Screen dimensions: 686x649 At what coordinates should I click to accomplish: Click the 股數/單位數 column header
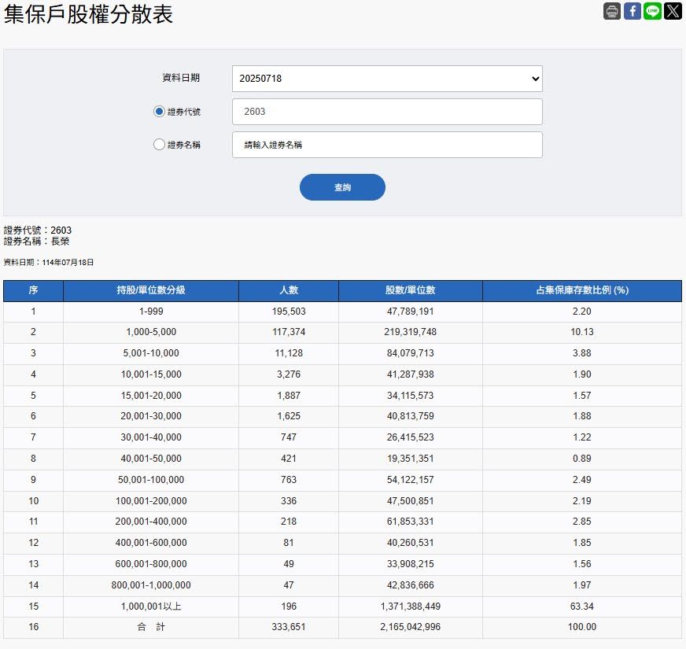tap(411, 290)
